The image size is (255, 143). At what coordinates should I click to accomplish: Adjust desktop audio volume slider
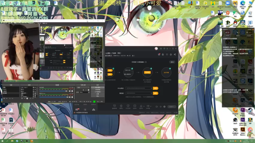click(x=54, y=91)
